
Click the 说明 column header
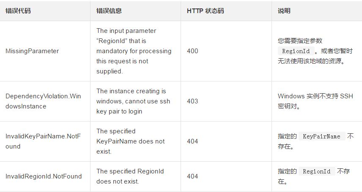[284, 11]
